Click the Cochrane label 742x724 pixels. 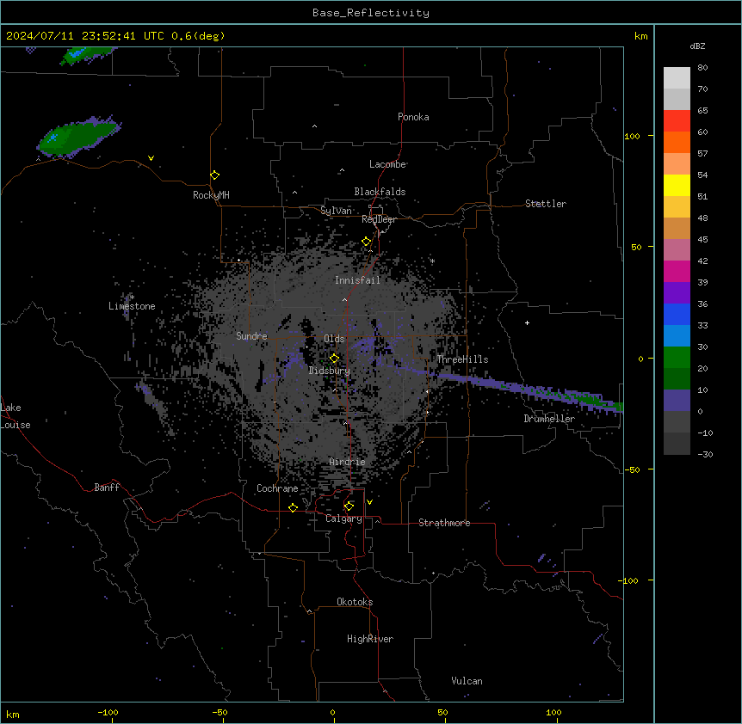(277, 488)
